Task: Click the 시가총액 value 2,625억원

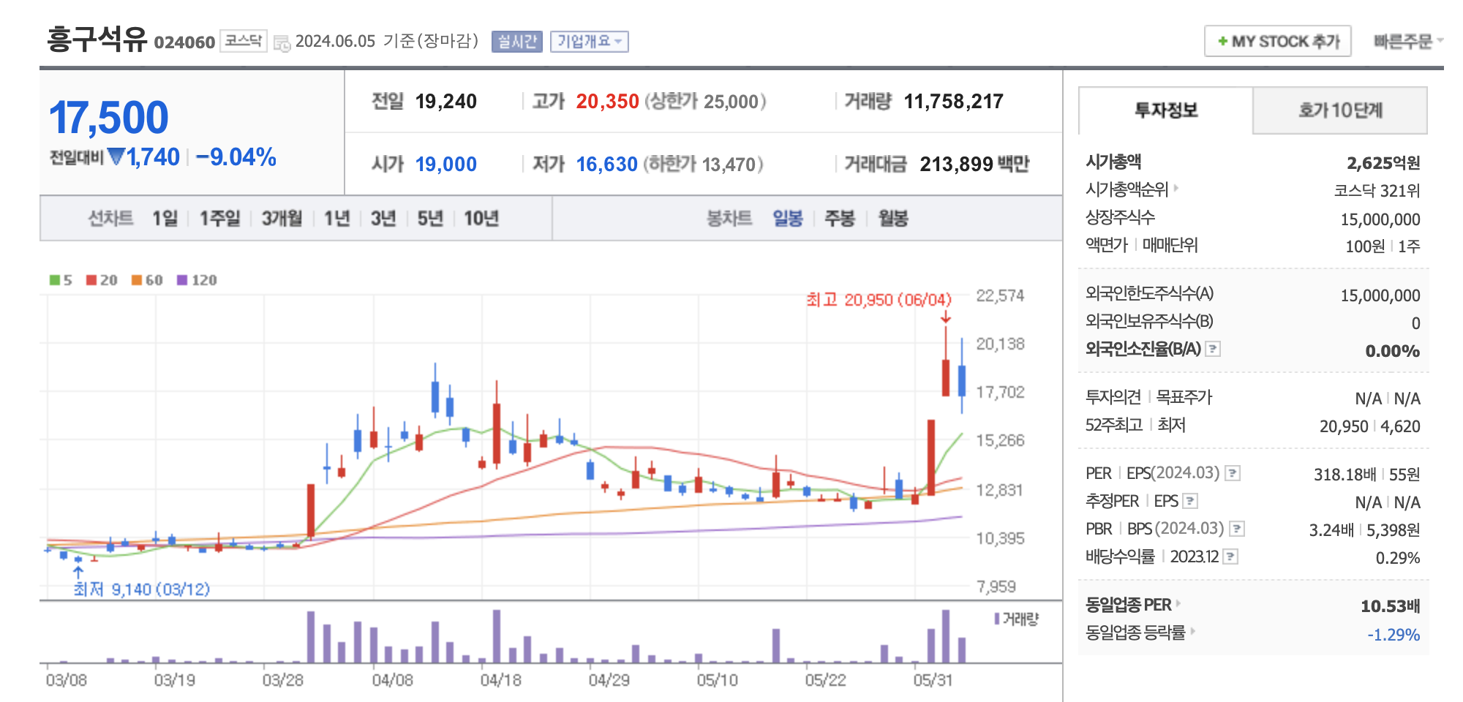Action: click(1383, 162)
